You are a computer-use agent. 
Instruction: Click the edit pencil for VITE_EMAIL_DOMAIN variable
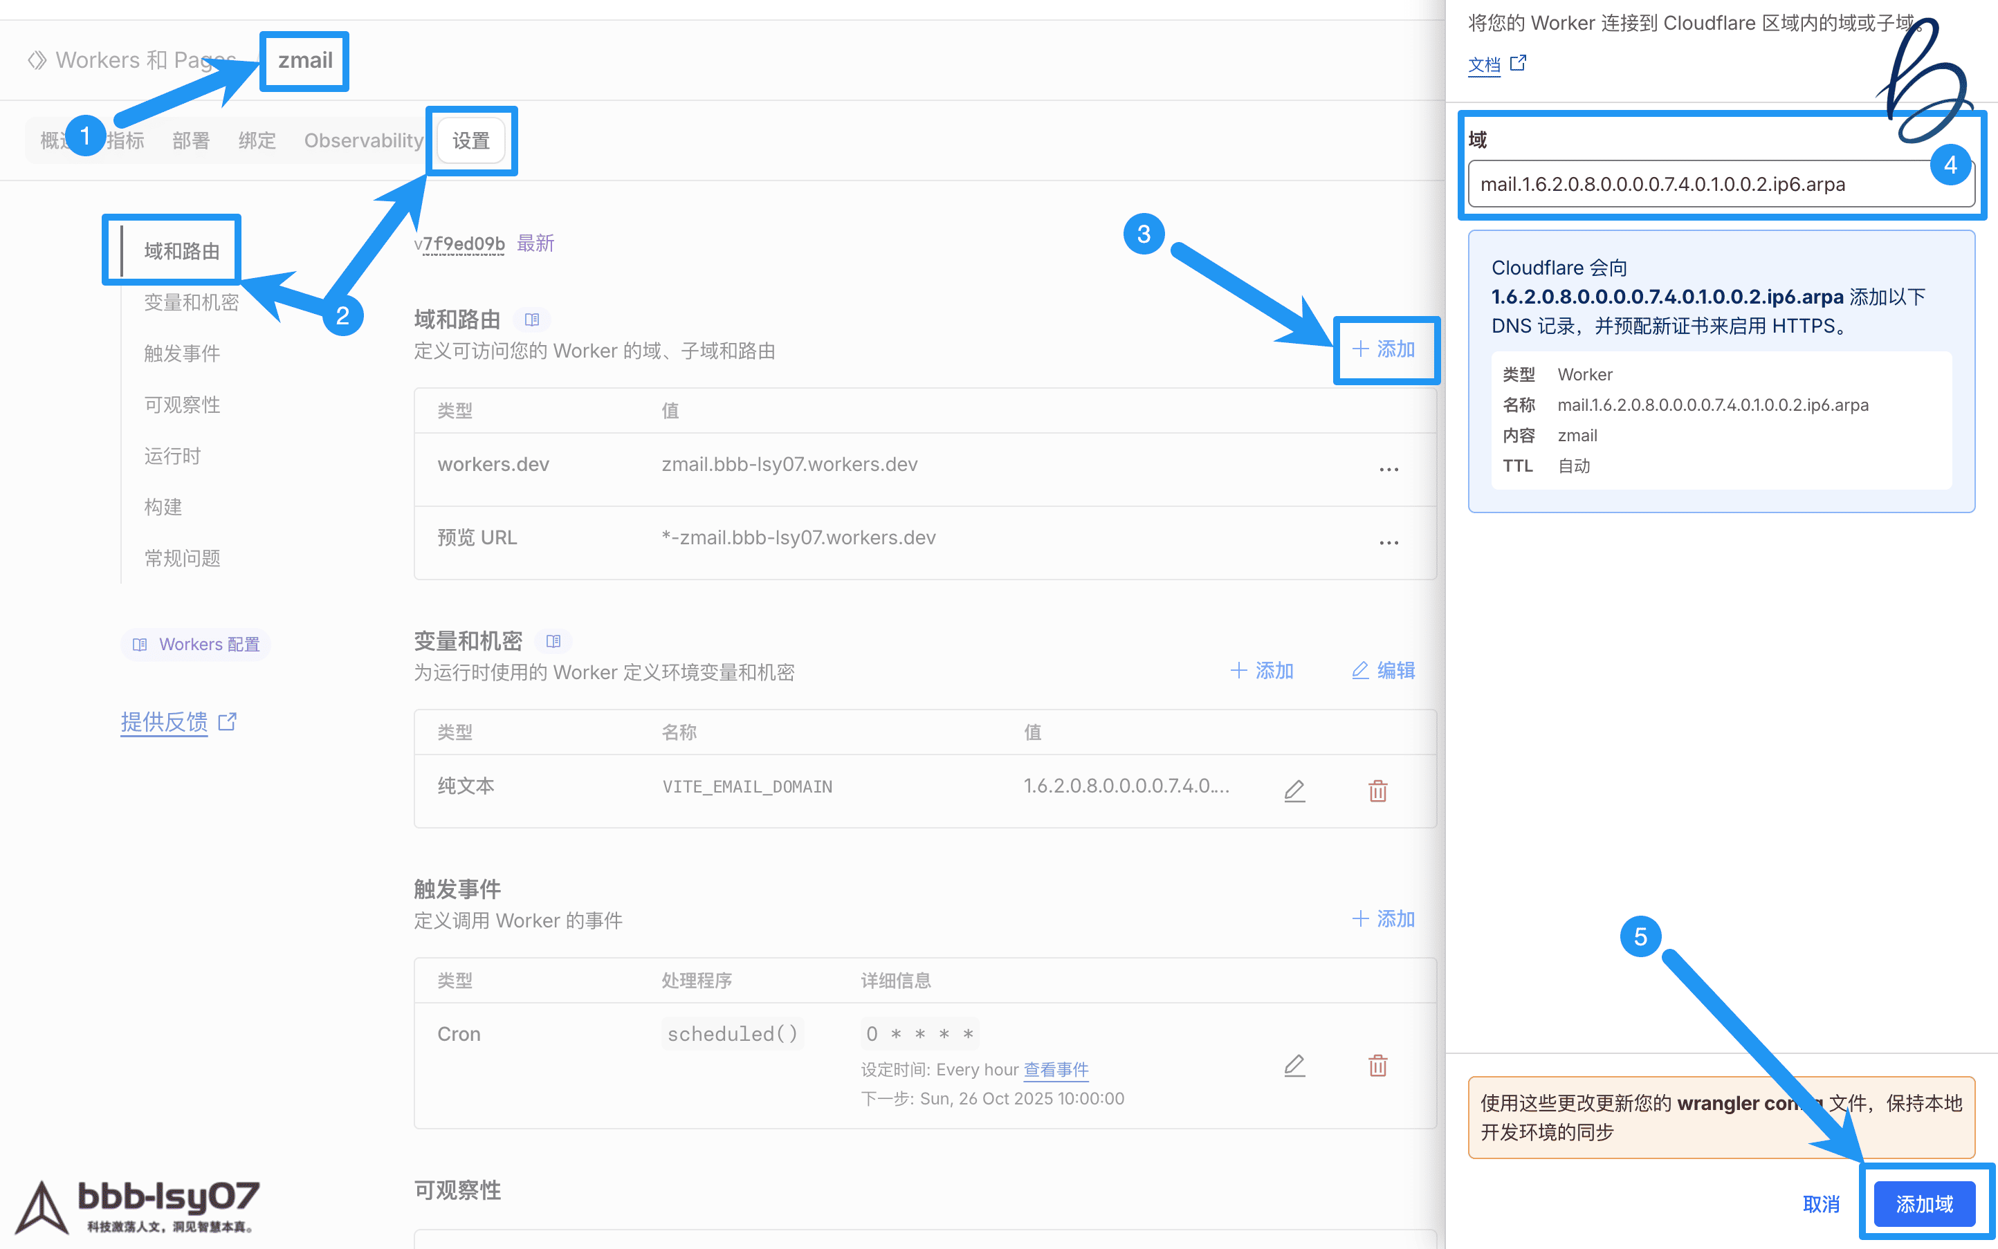(1294, 790)
